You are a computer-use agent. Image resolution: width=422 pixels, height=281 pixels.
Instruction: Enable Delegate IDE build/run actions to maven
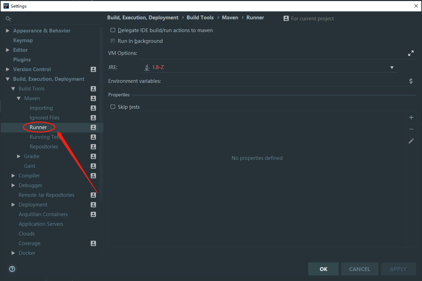[113, 30]
